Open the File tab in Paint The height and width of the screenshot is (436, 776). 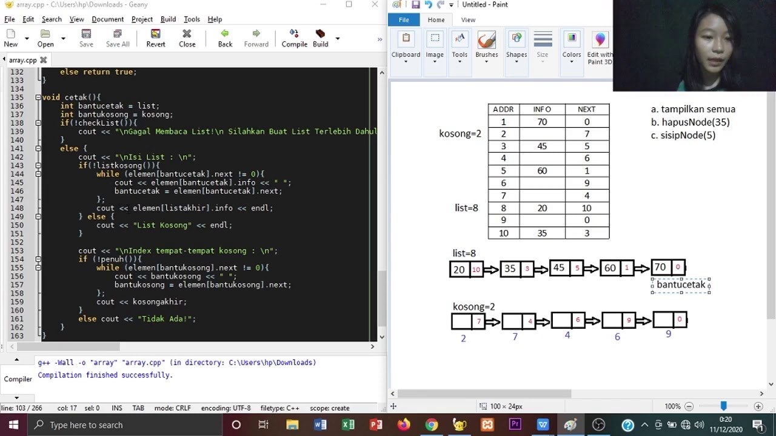click(x=404, y=20)
